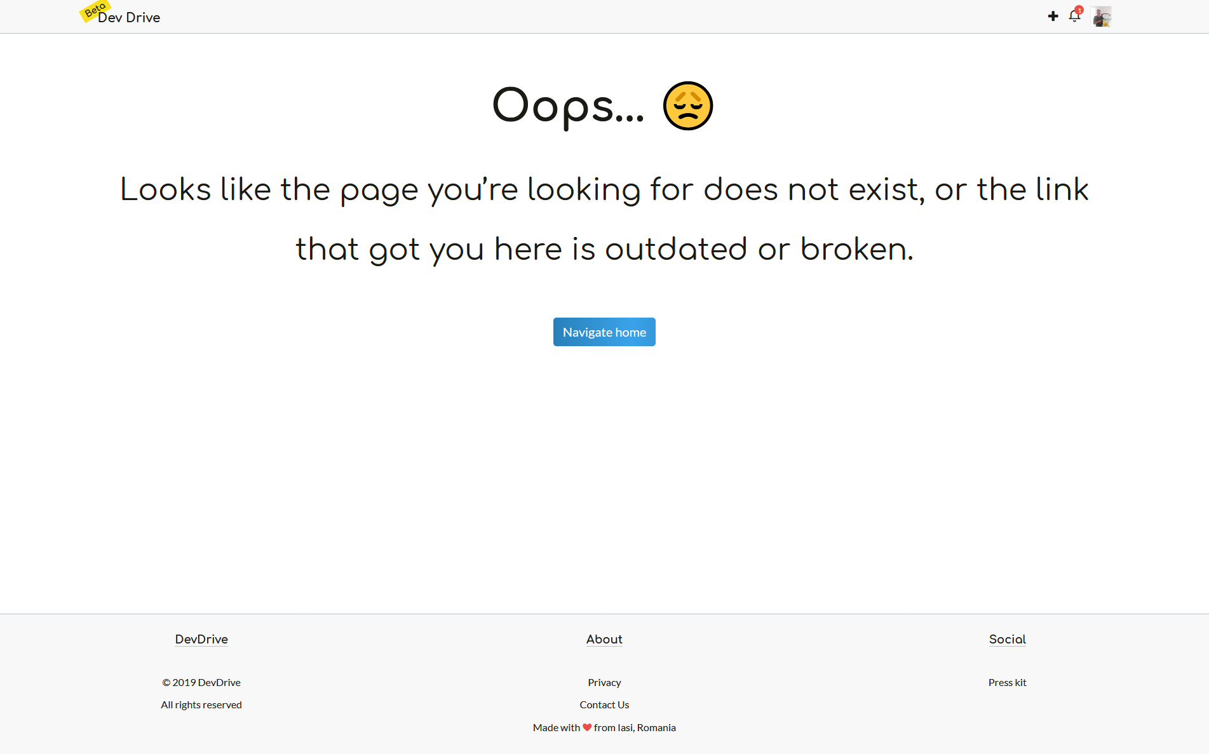Open notifications via the bell icon
The image size is (1209, 754).
point(1074,17)
